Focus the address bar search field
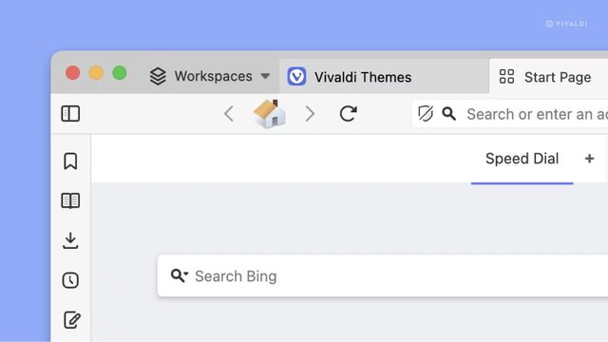The width and height of the screenshot is (608, 342). pyautogui.click(x=537, y=114)
